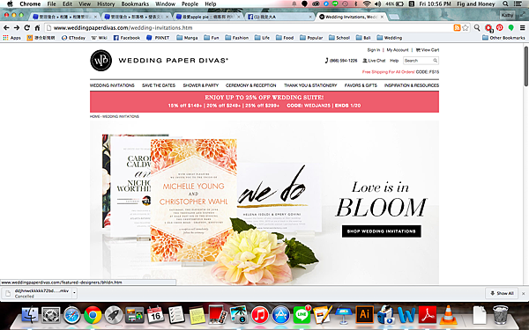The width and height of the screenshot is (529, 330).
Task: Expand the Fashion bookmarks folder
Action: click(x=237, y=38)
